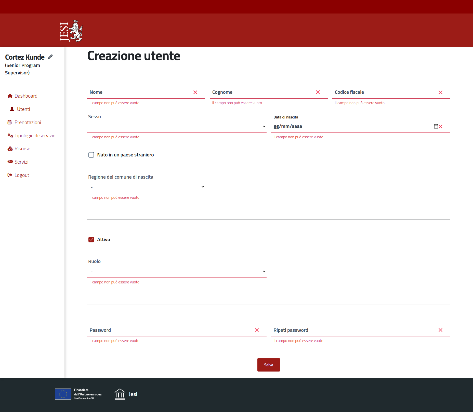Click the handshake icon beside Servizi
The image size is (473, 412).
pyautogui.click(x=10, y=162)
